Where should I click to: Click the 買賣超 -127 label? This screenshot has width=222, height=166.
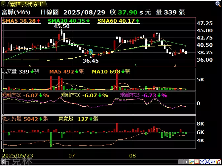[78, 119]
